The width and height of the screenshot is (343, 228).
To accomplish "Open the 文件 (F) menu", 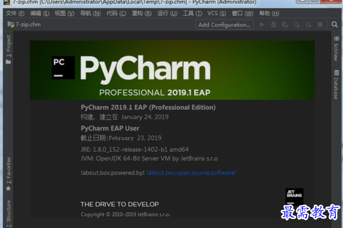I will tap(15, 14).
